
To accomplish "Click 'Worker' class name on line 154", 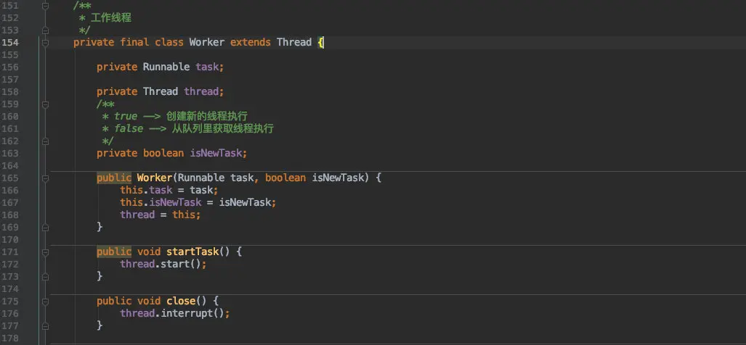I will 207,42.
